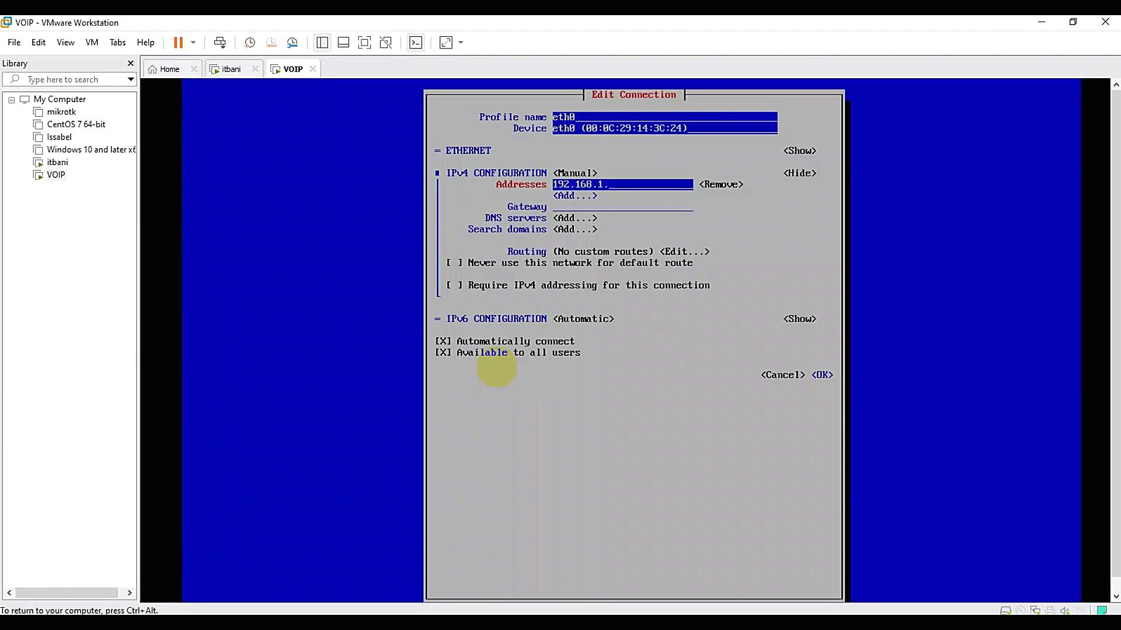Revert VM to previous snapshot
The width and height of the screenshot is (1121, 630).
[x=271, y=43]
